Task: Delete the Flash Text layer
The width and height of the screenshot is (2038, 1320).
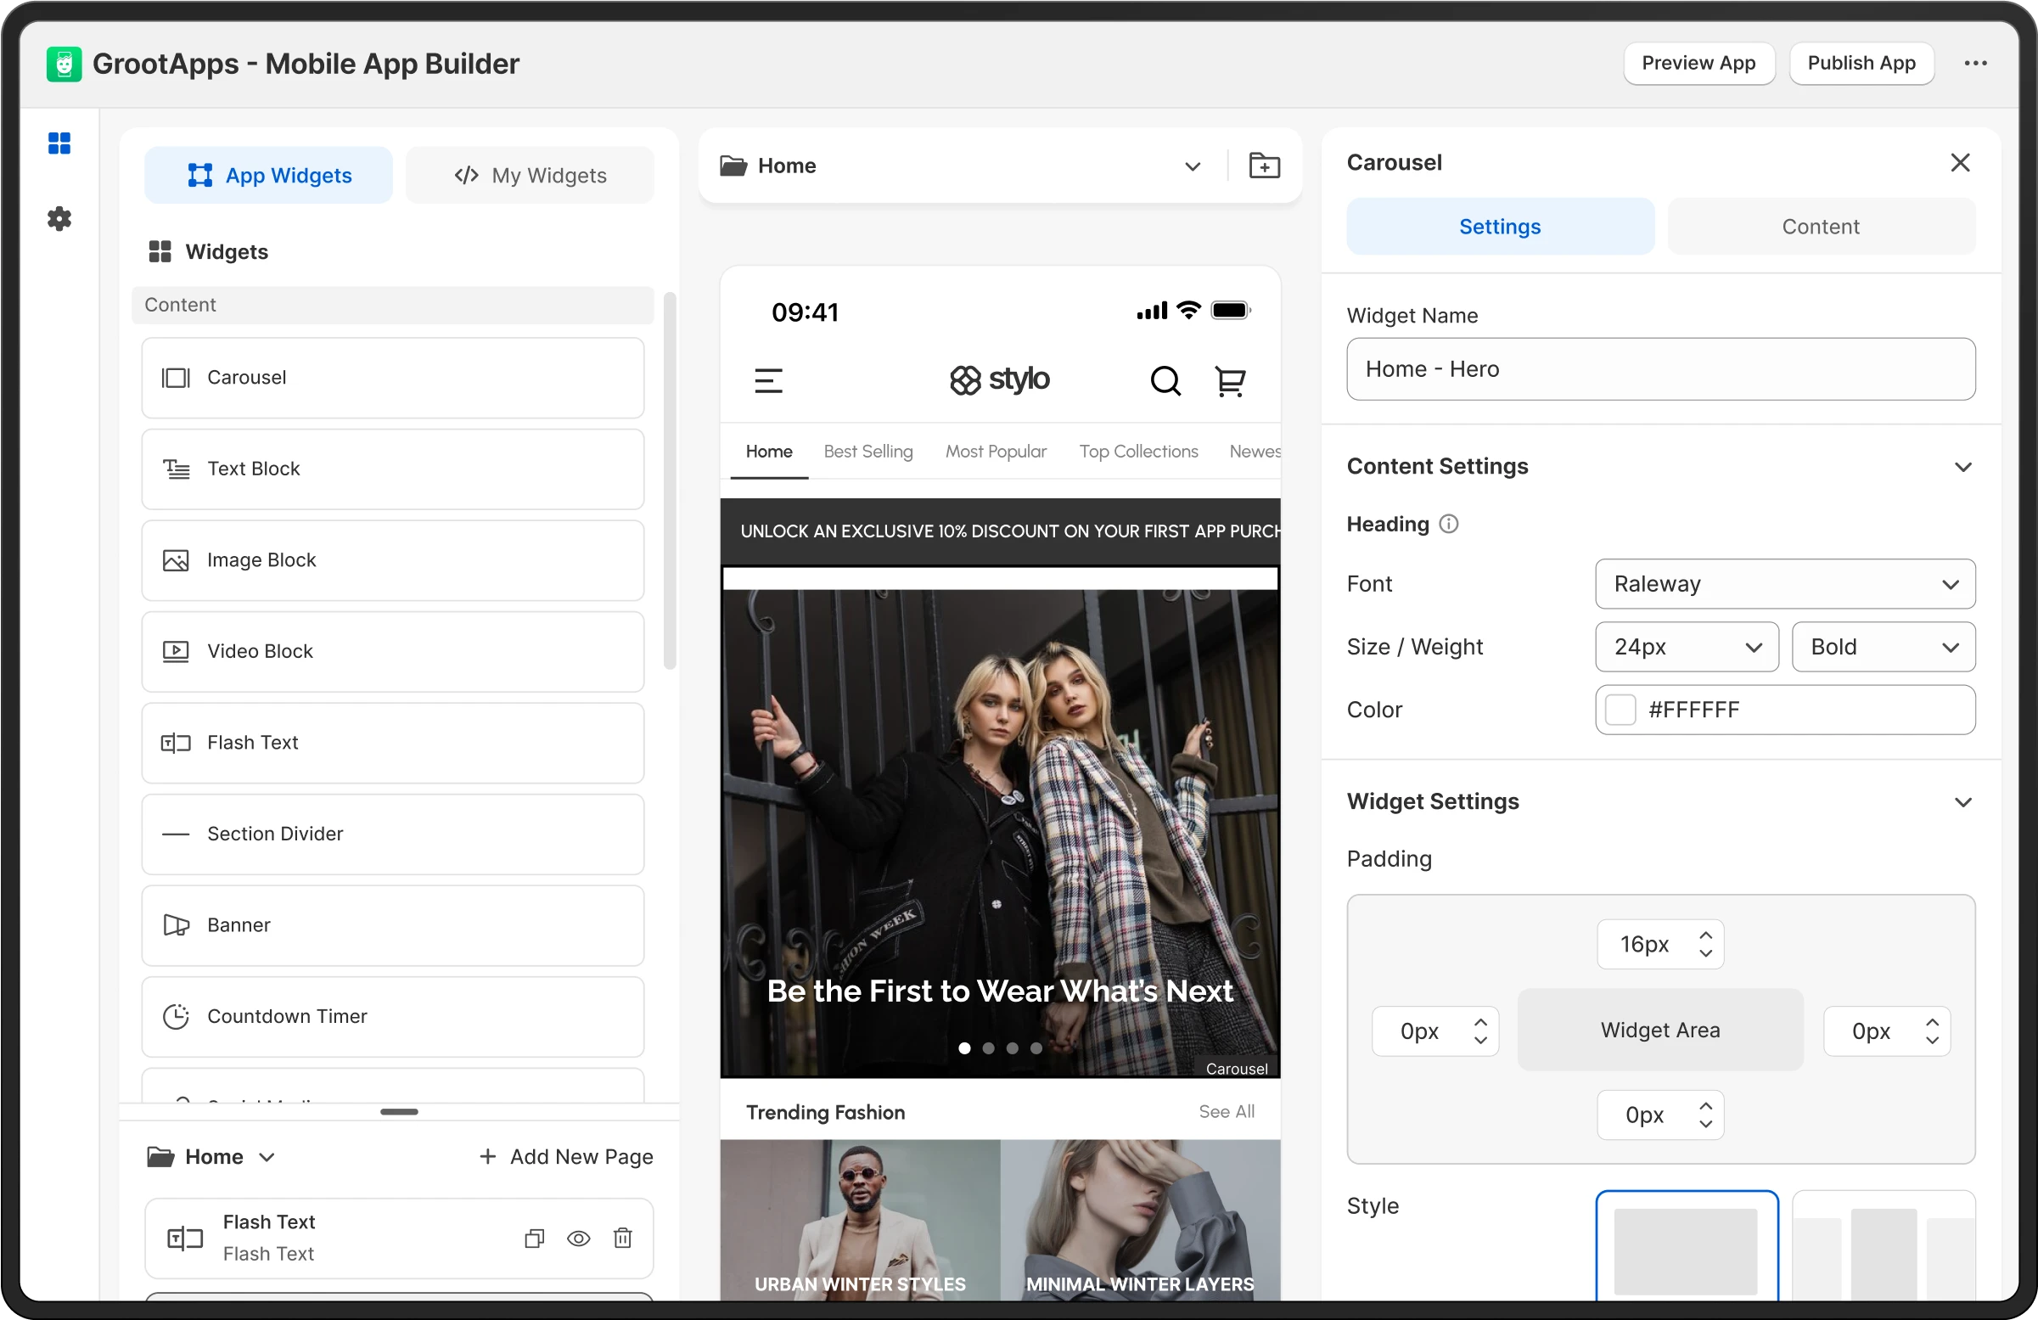Action: 622,1238
